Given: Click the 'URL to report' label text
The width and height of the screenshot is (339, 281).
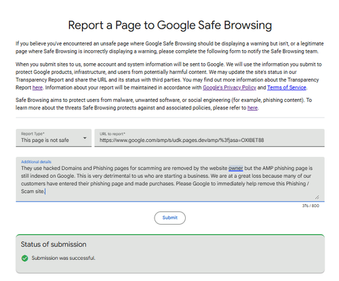Looking at the screenshot, I should click(x=113, y=134).
